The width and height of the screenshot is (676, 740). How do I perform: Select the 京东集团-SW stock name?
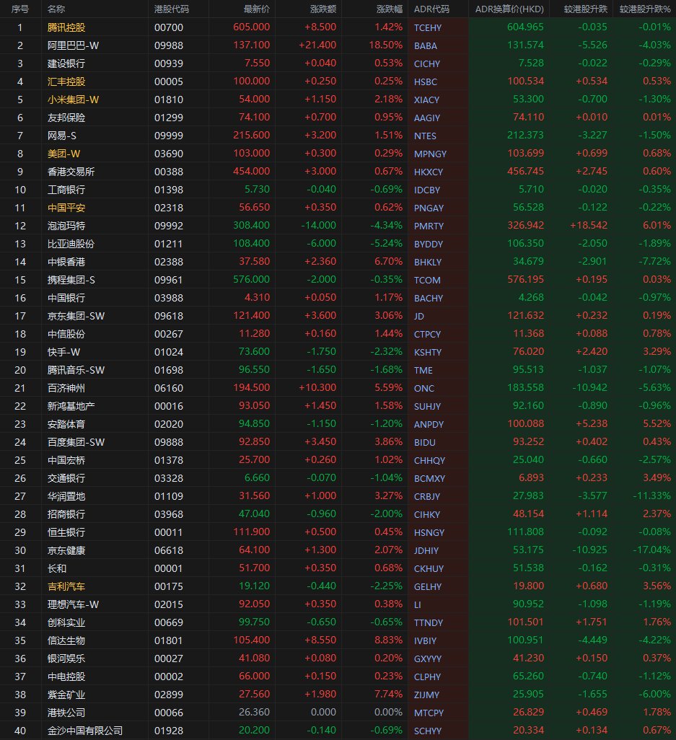click(x=76, y=316)
